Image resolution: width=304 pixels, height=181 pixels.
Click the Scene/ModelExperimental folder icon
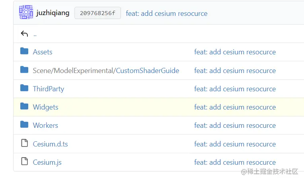[x=24, y=70]
